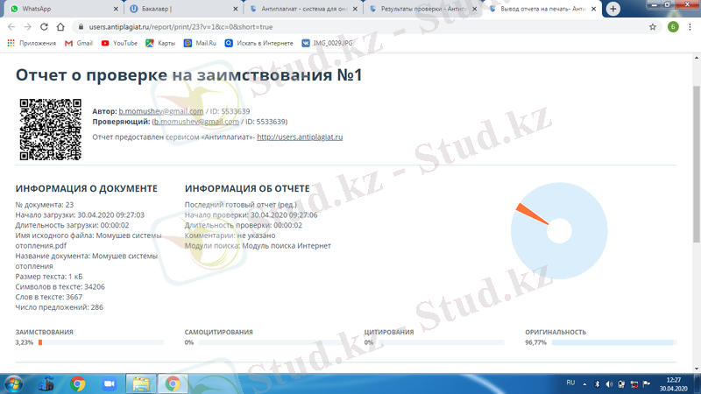Click the Проверяющий email link
The image size is (701, 394).
[x=196, y=122]
